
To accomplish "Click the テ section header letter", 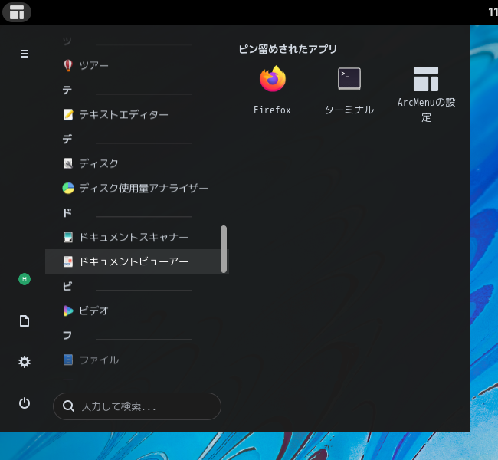I will tap(67, 90).
